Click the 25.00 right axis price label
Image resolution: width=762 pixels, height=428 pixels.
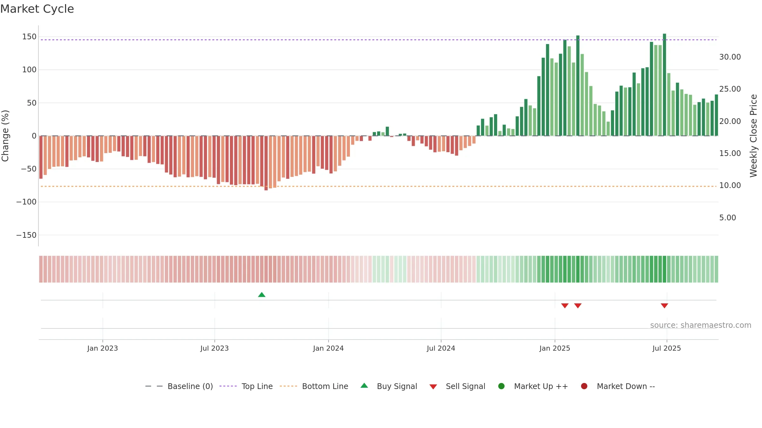[x=730, y=89]
